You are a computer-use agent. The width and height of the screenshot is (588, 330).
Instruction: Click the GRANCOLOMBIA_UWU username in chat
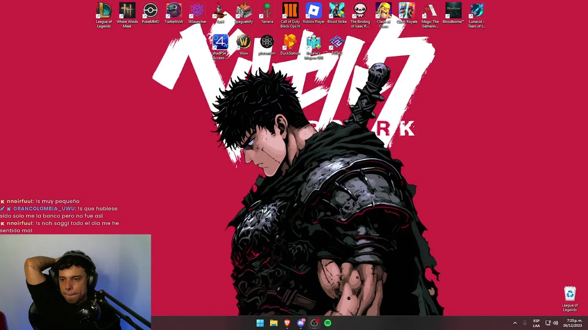tap(45, 209)
